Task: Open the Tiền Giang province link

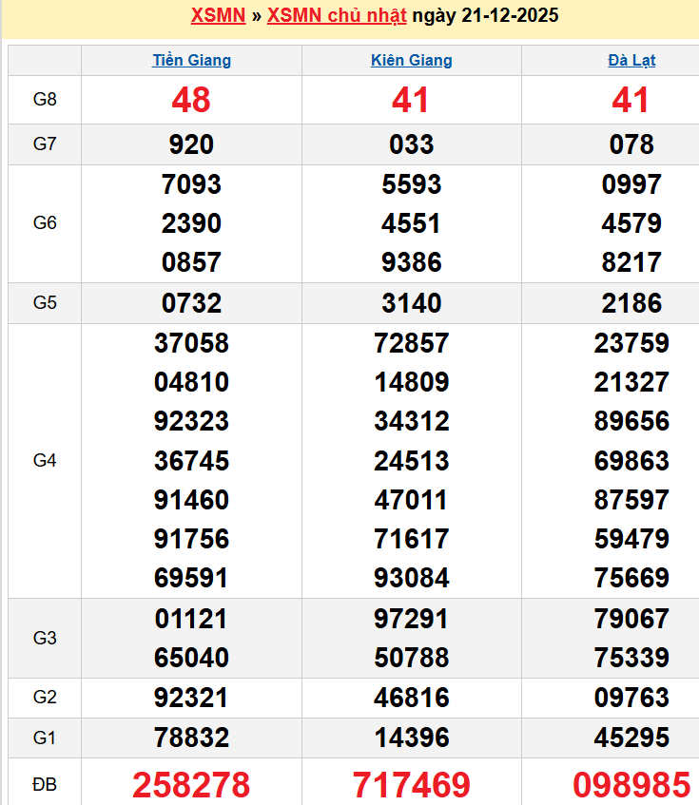Action: [x=191, y=60]
